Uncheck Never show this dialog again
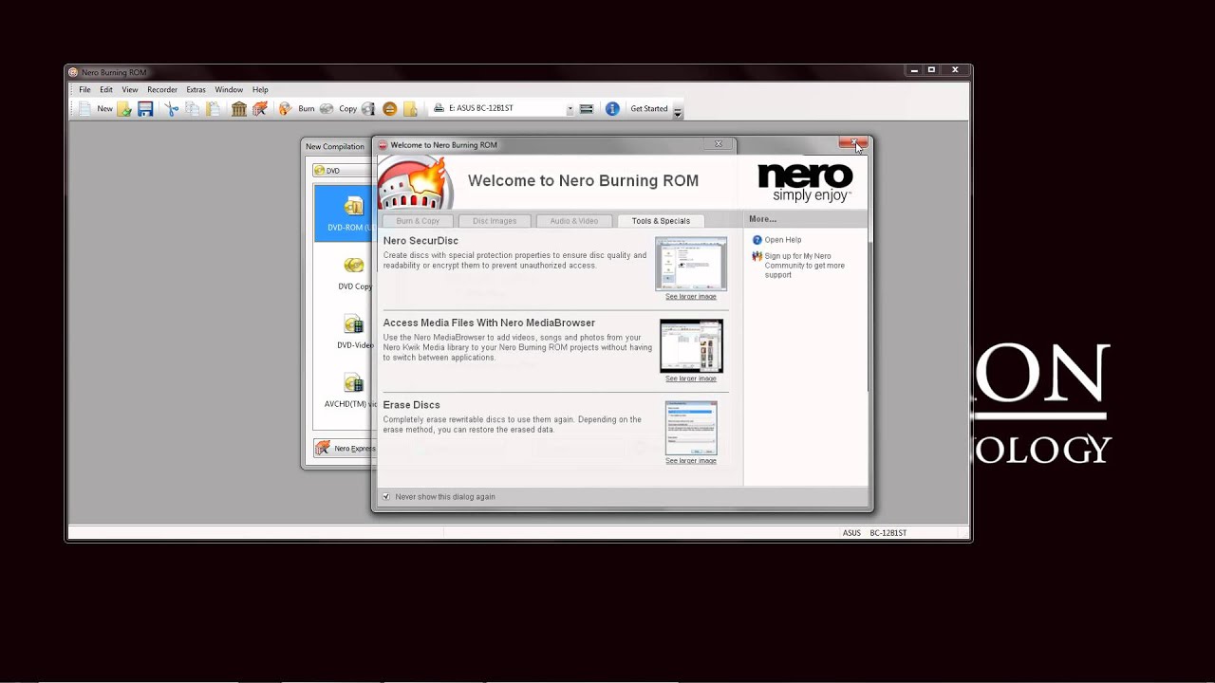This screenshot has height=683, width=1215. [x=386, y=497]
